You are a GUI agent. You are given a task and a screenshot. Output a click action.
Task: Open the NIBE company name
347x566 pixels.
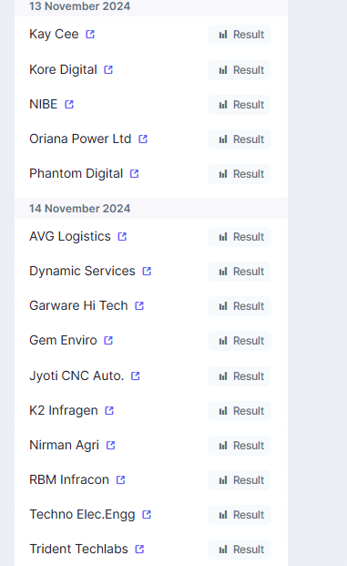tap(44, 104)
